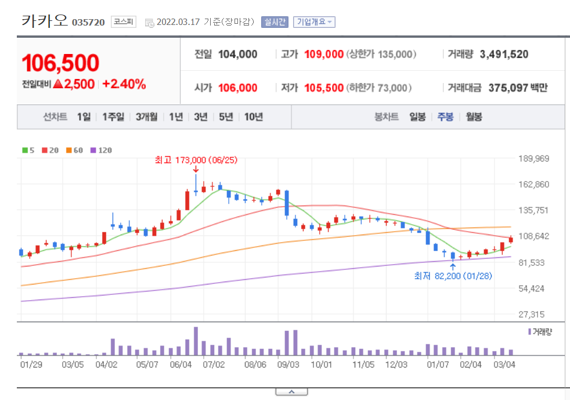
Task: Click the 저가 value 105,500
Action: coord(324,88)
